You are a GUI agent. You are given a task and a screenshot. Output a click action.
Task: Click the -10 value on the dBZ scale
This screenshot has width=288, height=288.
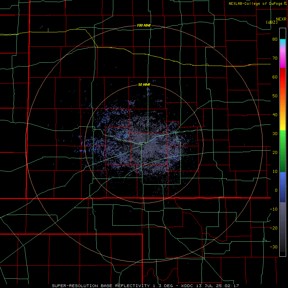tap(274, 209)
